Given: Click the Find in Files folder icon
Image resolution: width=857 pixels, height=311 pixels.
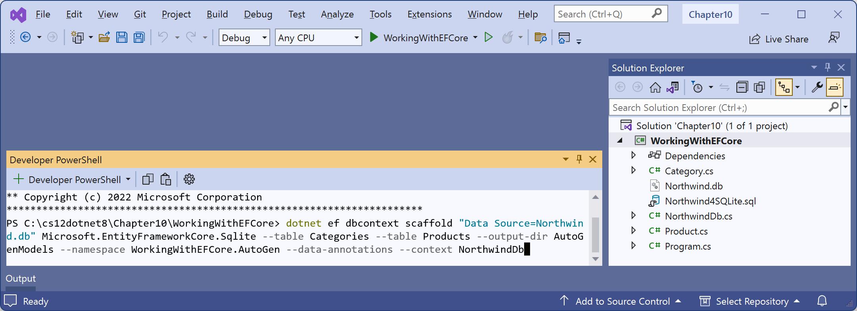Looking at the screenshot, I should 540,38.
